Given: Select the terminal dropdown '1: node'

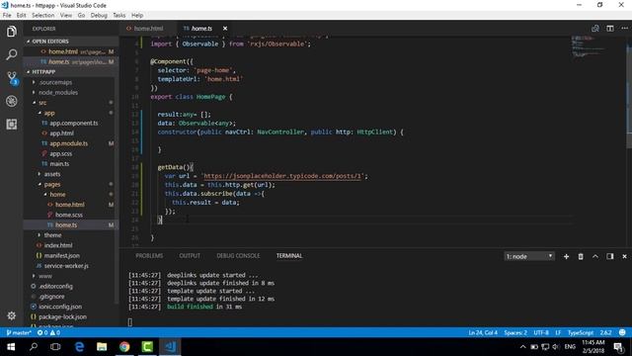Looking at the screenshot, I should point(529,256).
